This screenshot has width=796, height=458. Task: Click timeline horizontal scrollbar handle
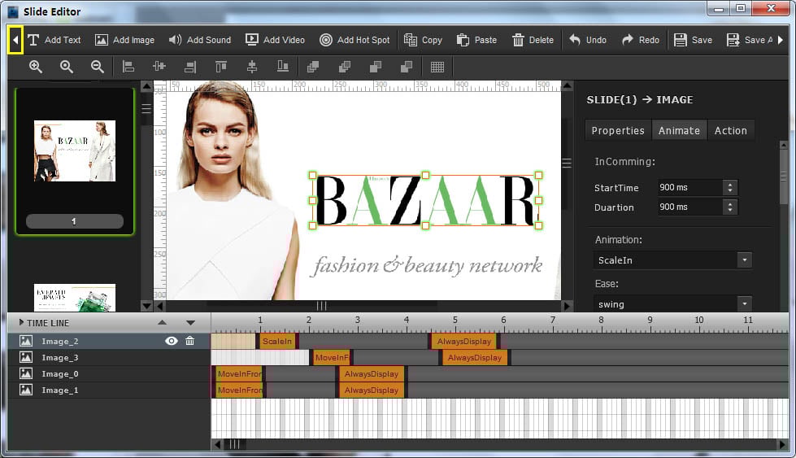pyautogui.click(x=234, y=444)
